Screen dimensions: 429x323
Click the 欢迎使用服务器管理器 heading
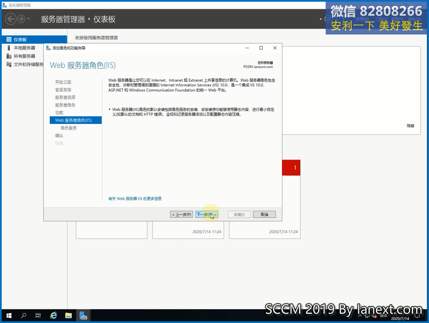[97, 38]
